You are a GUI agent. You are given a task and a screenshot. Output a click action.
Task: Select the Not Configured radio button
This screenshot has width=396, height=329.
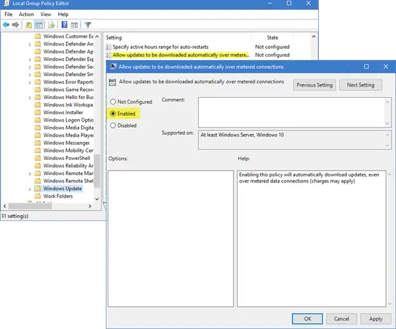[113, 102]
